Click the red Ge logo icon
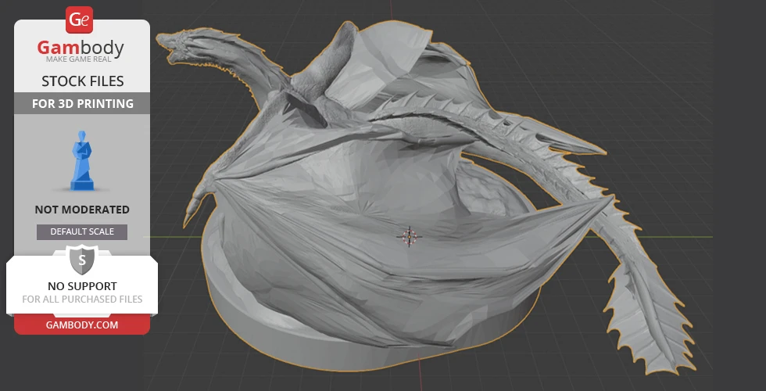This screenshot has width=766, height=391. tap(81, 20)
